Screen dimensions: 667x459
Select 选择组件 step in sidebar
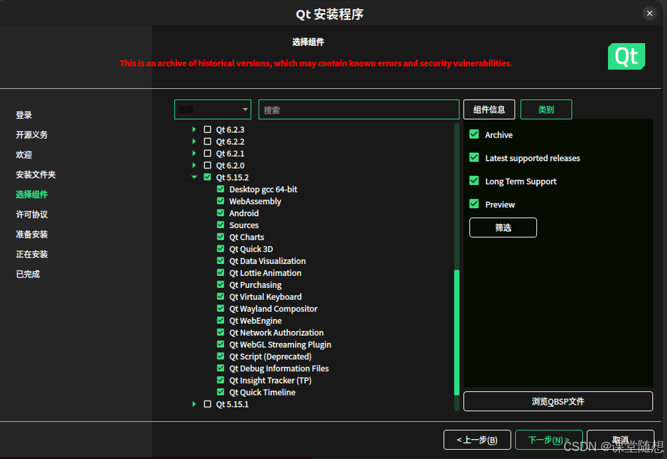[32, 194]
